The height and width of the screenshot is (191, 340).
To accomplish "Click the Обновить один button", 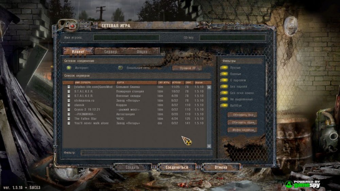I will click(242, 122).
